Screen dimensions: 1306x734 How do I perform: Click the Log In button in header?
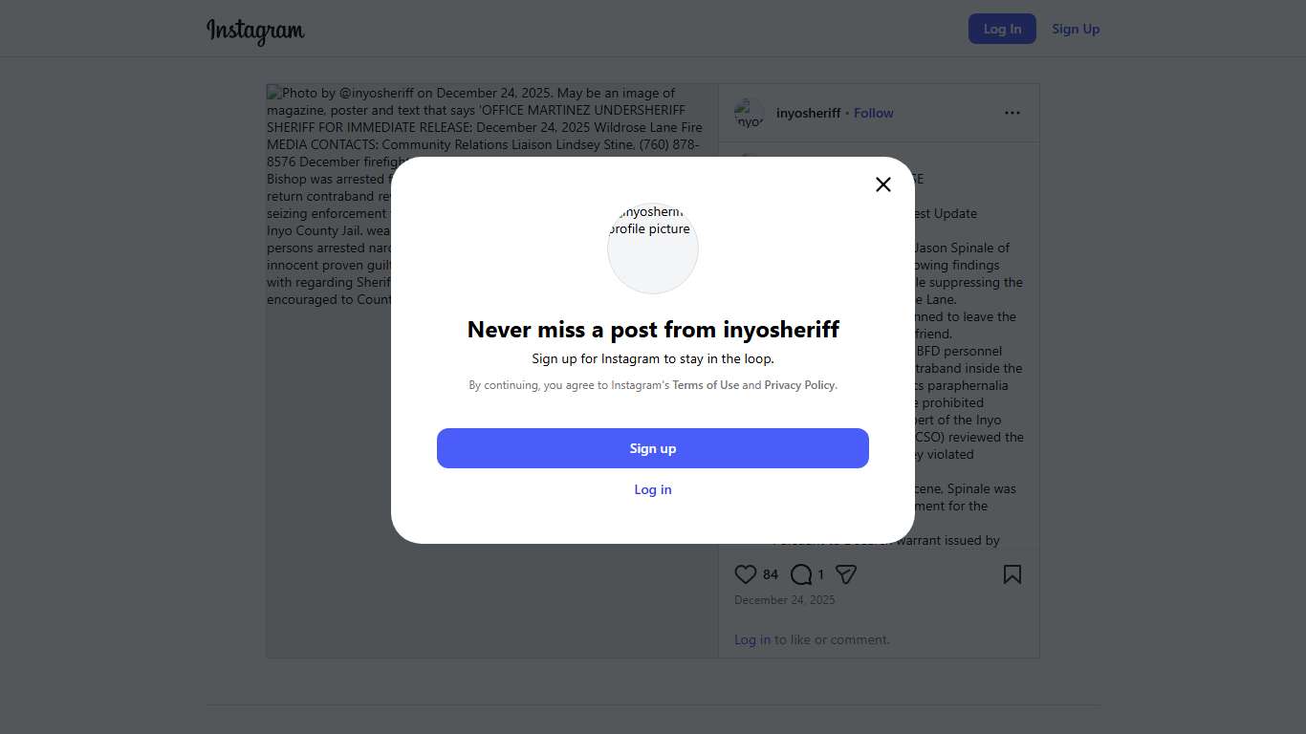tap(1002, 29)
